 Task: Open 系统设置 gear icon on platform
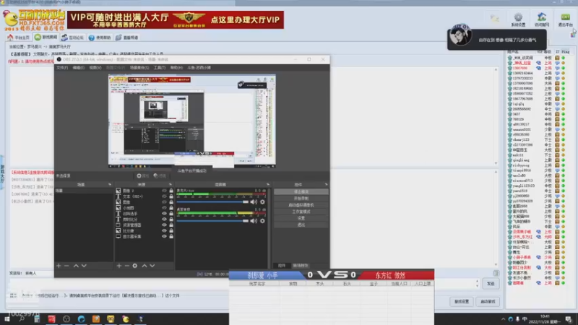pos(518,17)
